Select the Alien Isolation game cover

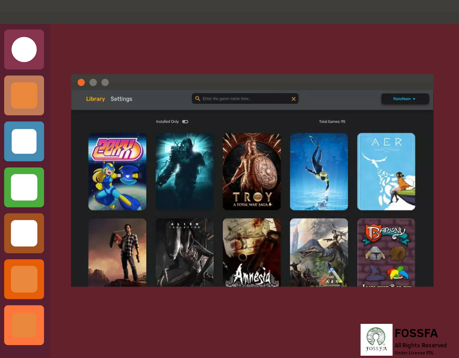[x=184, y=252]
